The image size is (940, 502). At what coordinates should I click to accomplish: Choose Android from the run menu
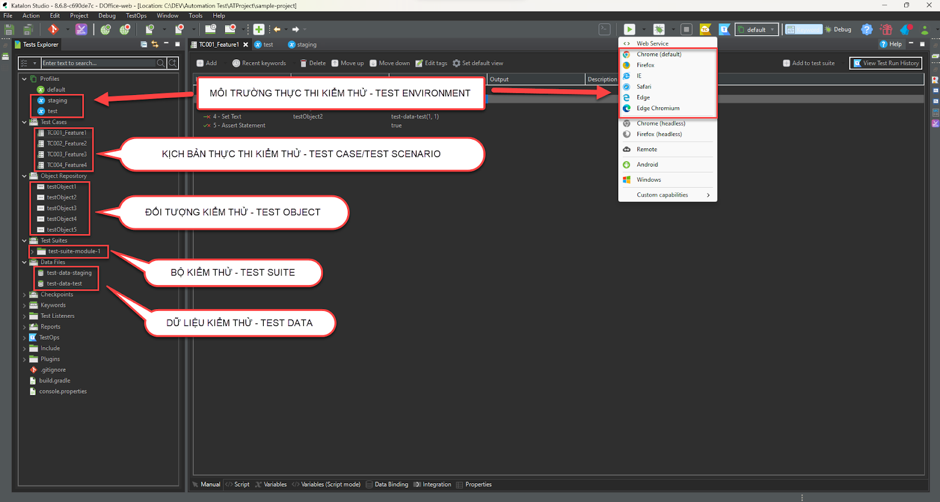point(667,165)
